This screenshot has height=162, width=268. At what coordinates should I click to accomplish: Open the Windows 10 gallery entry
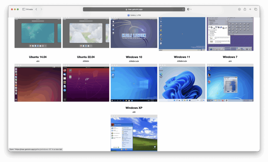[134, 57]
